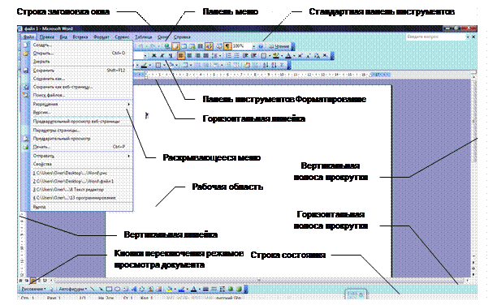Open the Вид menu
This screenshot has width=497, height=305.
click(x=63, y=37)
